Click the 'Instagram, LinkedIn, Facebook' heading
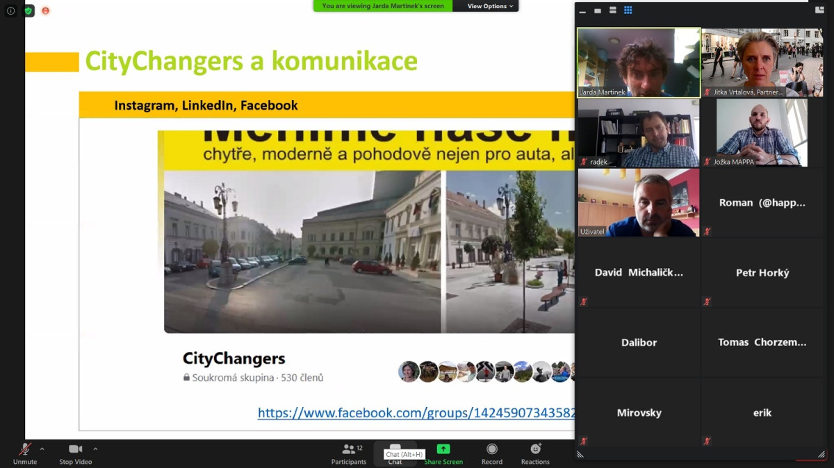The width and height of the screenshot is (834, 468). 206,106
